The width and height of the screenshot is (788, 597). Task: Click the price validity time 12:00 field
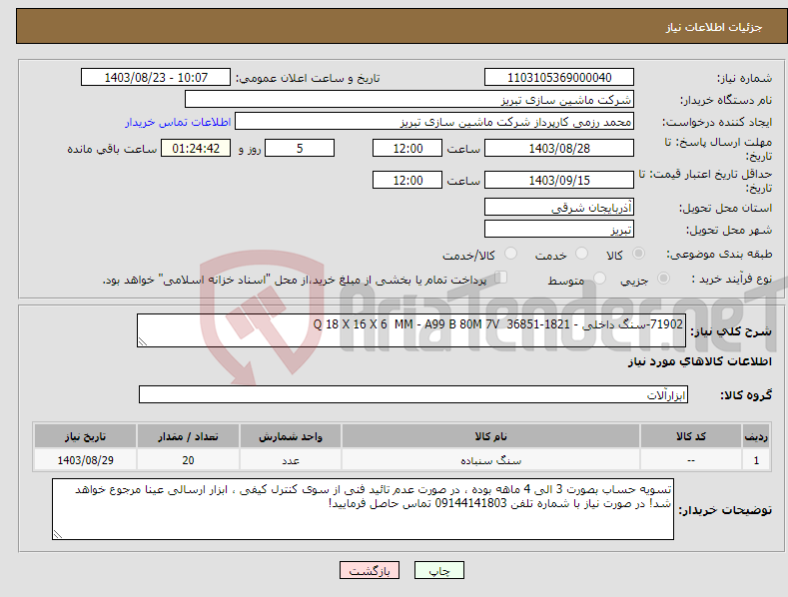[407, 180]
